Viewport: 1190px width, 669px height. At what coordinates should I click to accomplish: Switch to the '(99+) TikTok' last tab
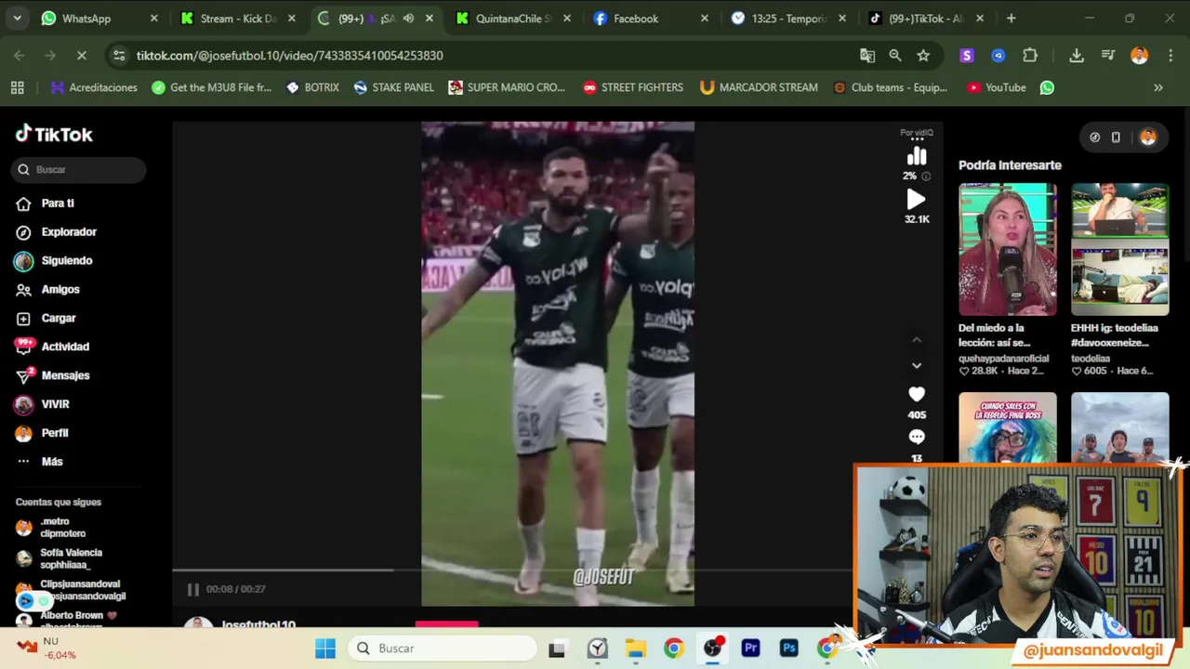926,19
